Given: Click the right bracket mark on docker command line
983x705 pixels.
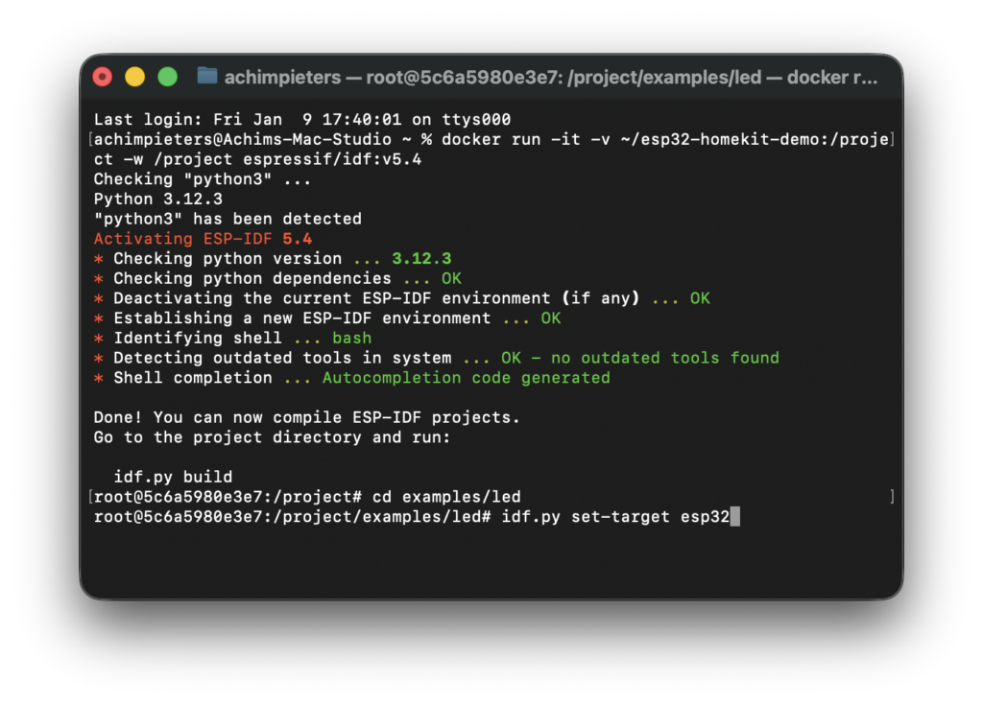Looking at the screenshot, I should pos(892,139).
